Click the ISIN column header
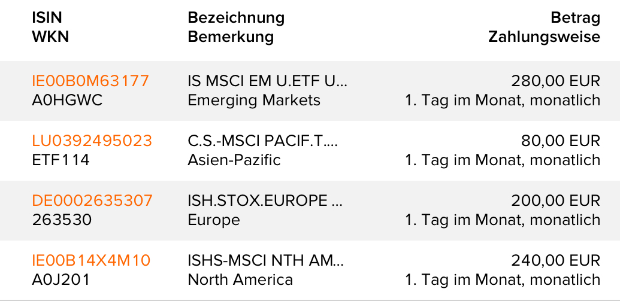 coord(47,18)
